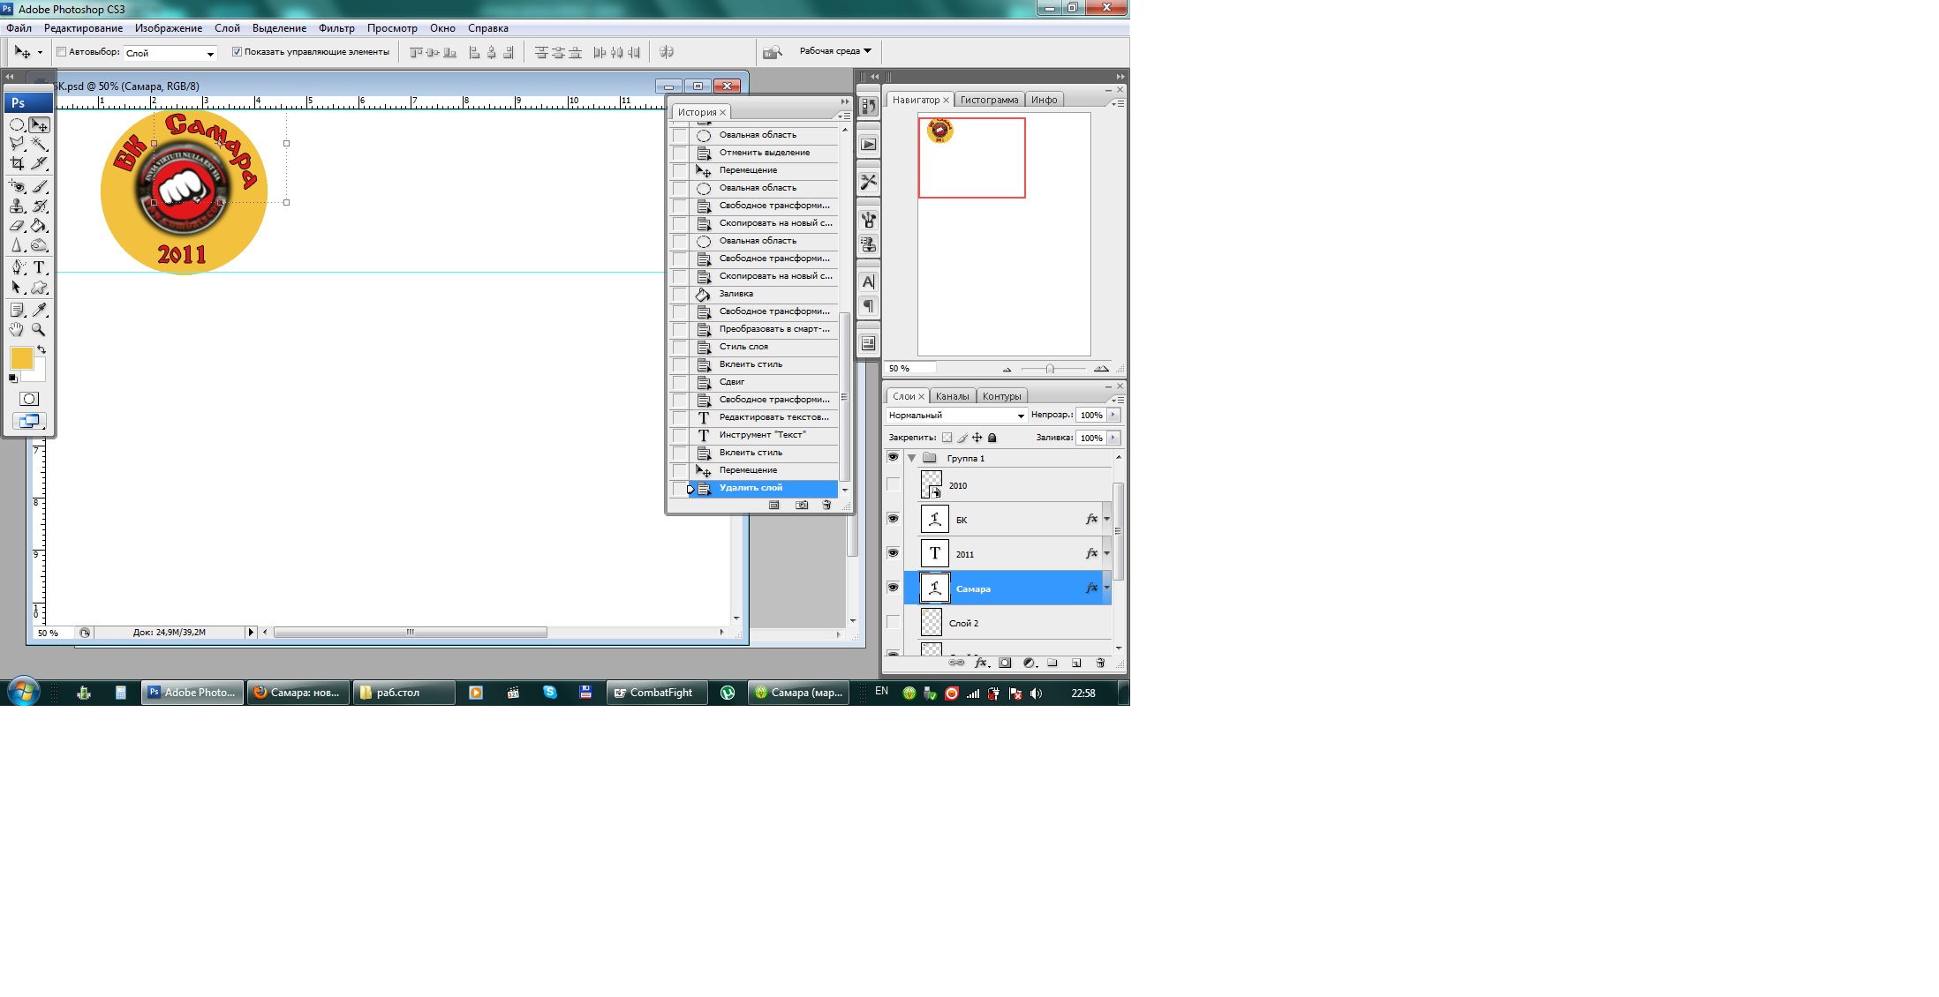Hide the Самара layer eye icon
Screen dimensions: 1939x997
[893, 588]
